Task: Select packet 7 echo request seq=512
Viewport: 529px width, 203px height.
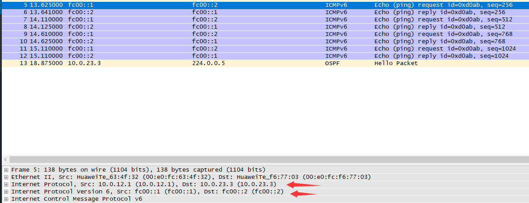Action: 227,20
